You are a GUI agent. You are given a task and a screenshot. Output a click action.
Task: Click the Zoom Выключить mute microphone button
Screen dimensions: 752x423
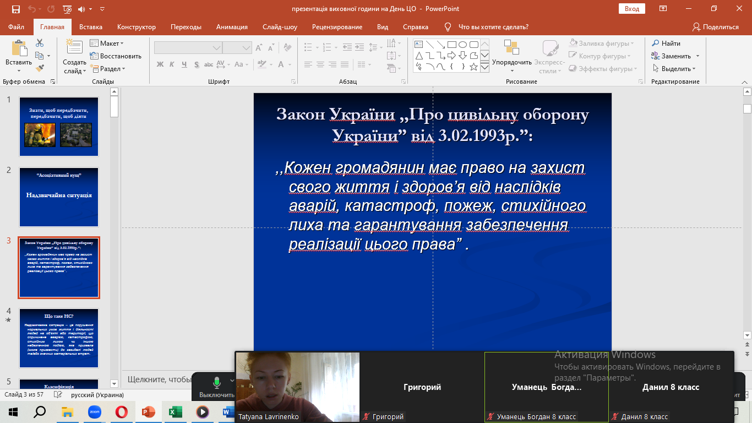pos(217,387)
